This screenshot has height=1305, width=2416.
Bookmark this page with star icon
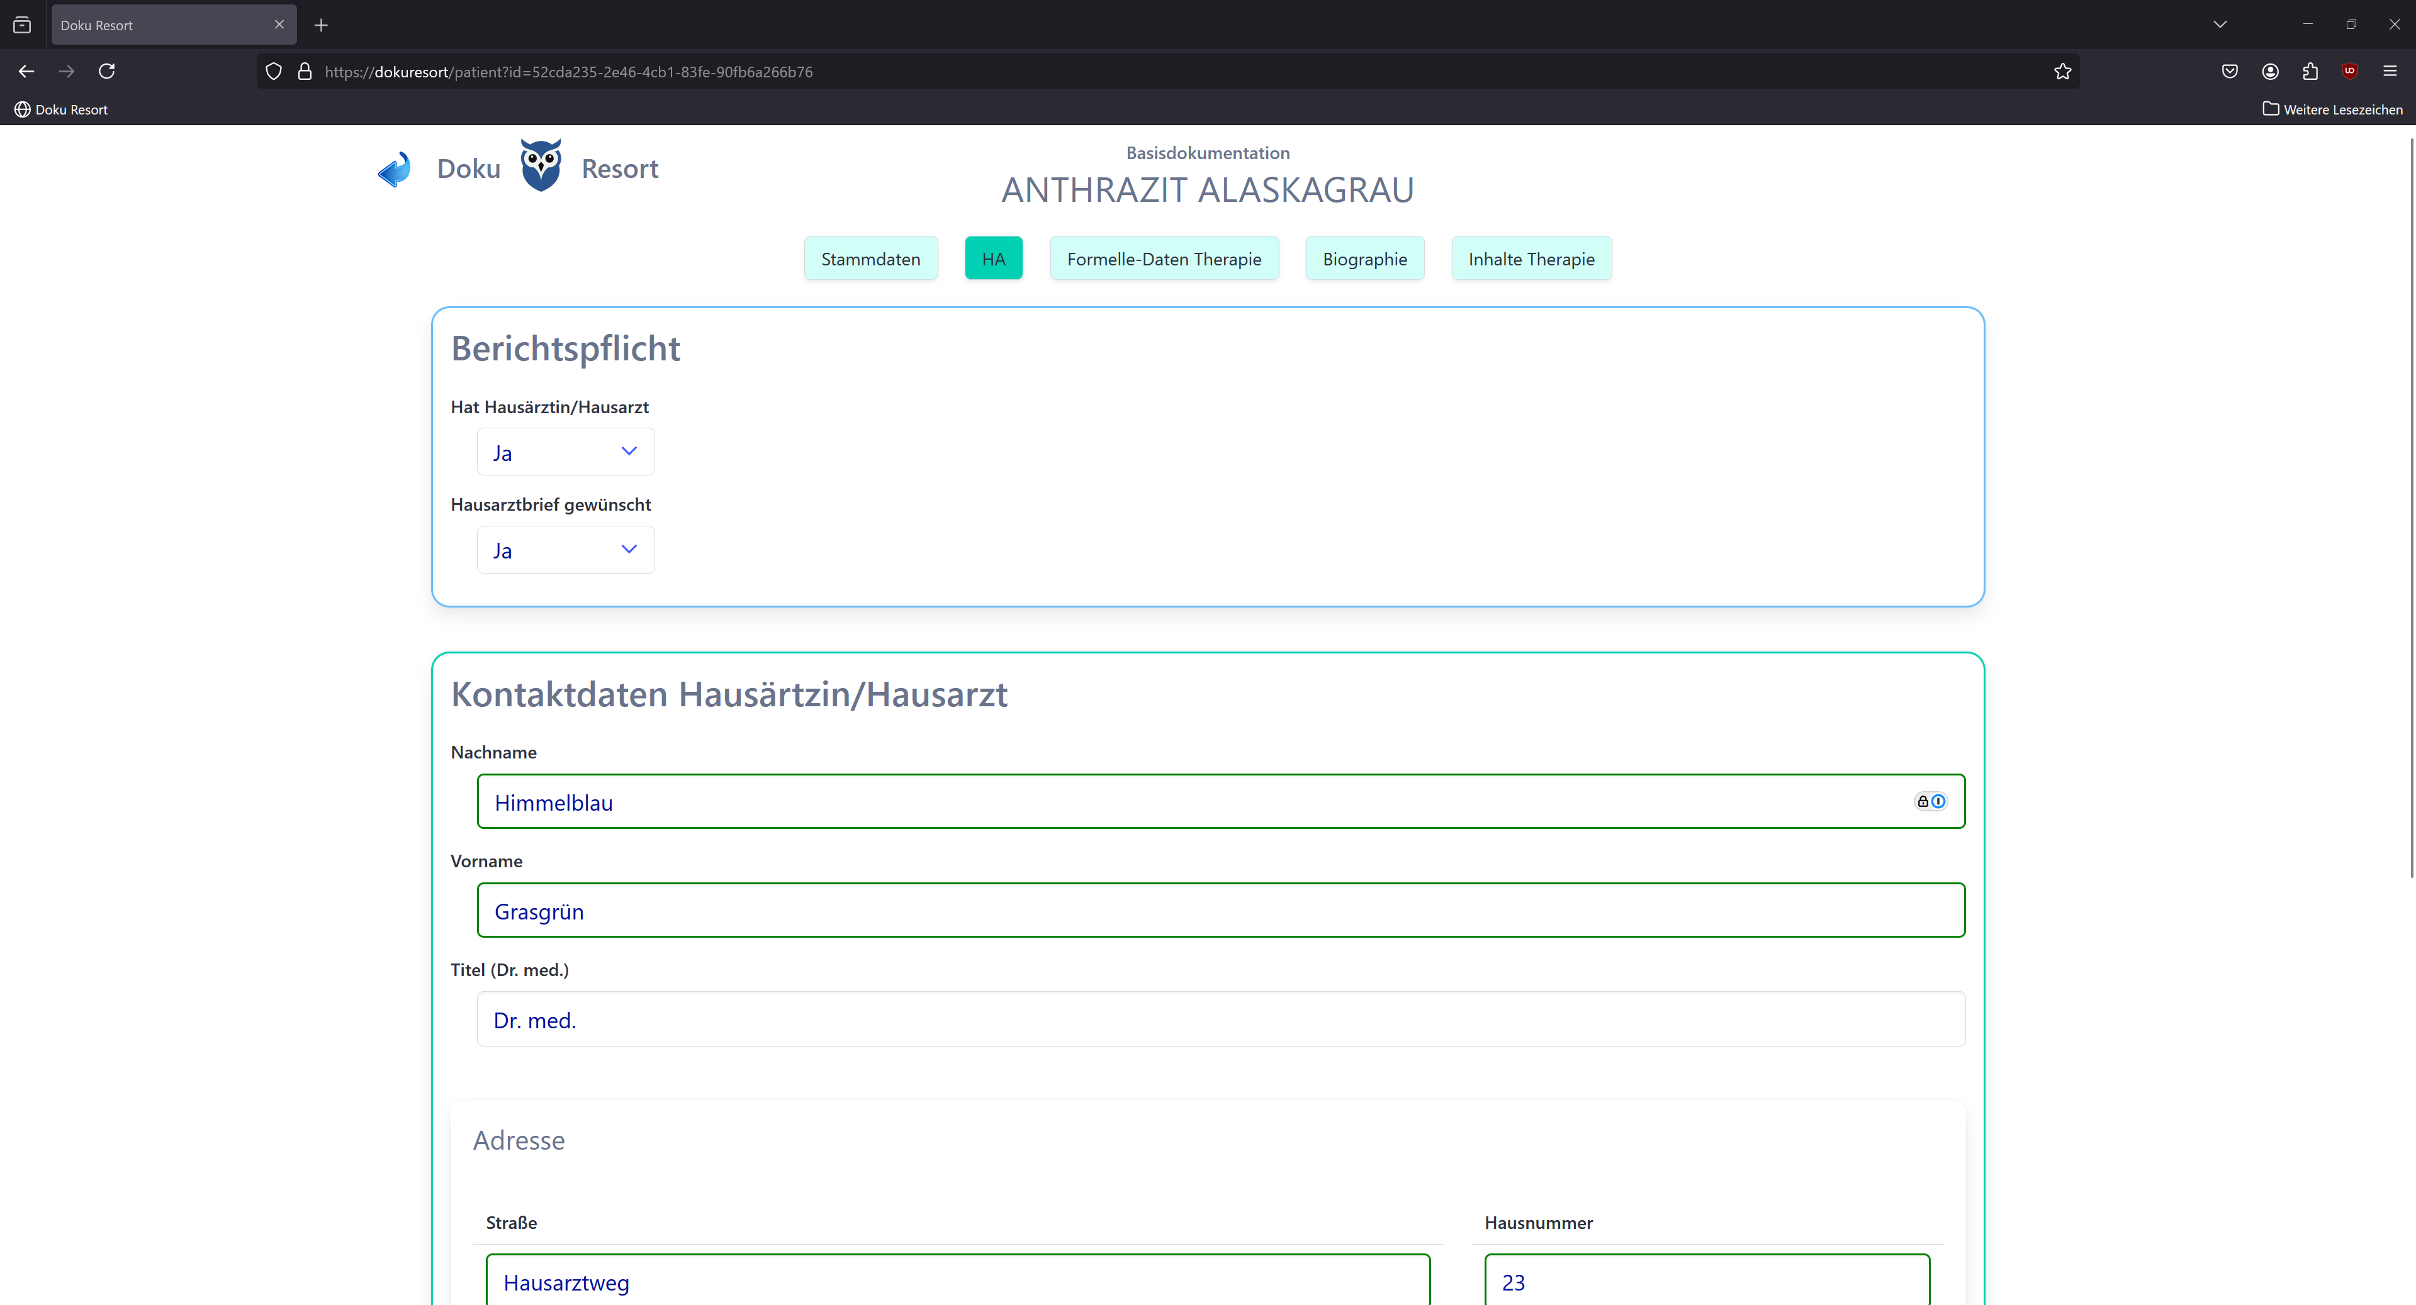[2062, 71]
